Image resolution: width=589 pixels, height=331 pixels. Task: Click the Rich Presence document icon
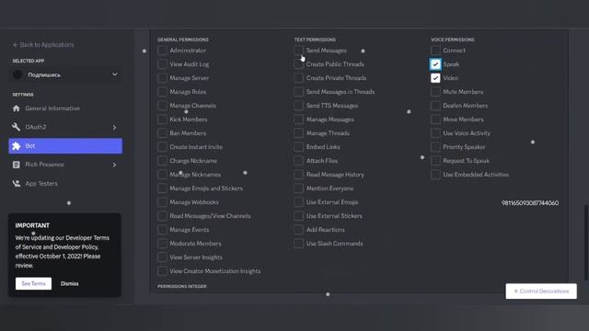coord(17,165)
